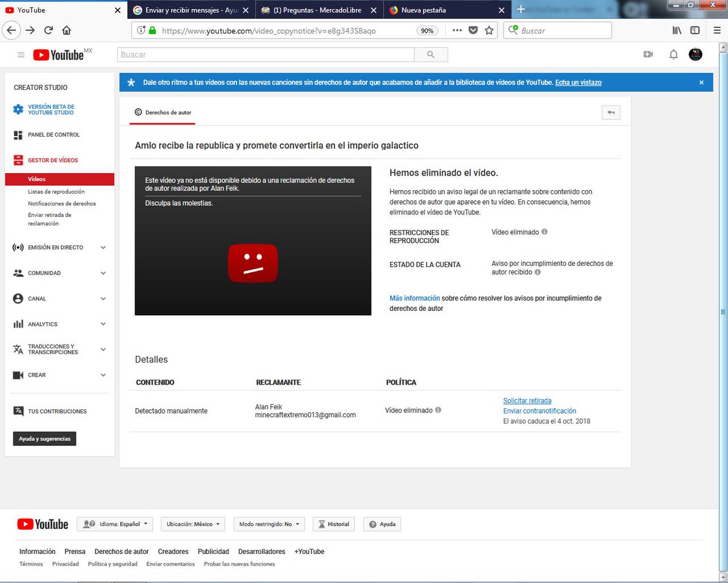Open a new tab with the plus icon
Image resolution: width=728 pixels, height=583 pixels.
521,10
